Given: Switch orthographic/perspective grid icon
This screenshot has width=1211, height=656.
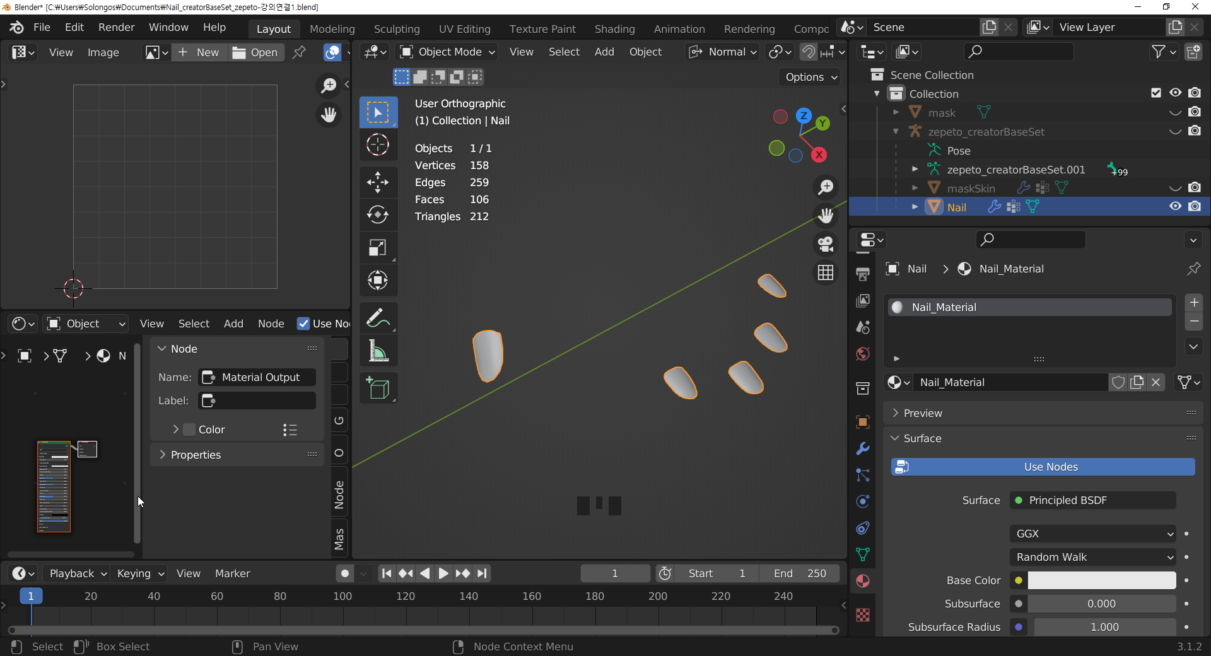Looking at the screenshot, I should (826, 272).
